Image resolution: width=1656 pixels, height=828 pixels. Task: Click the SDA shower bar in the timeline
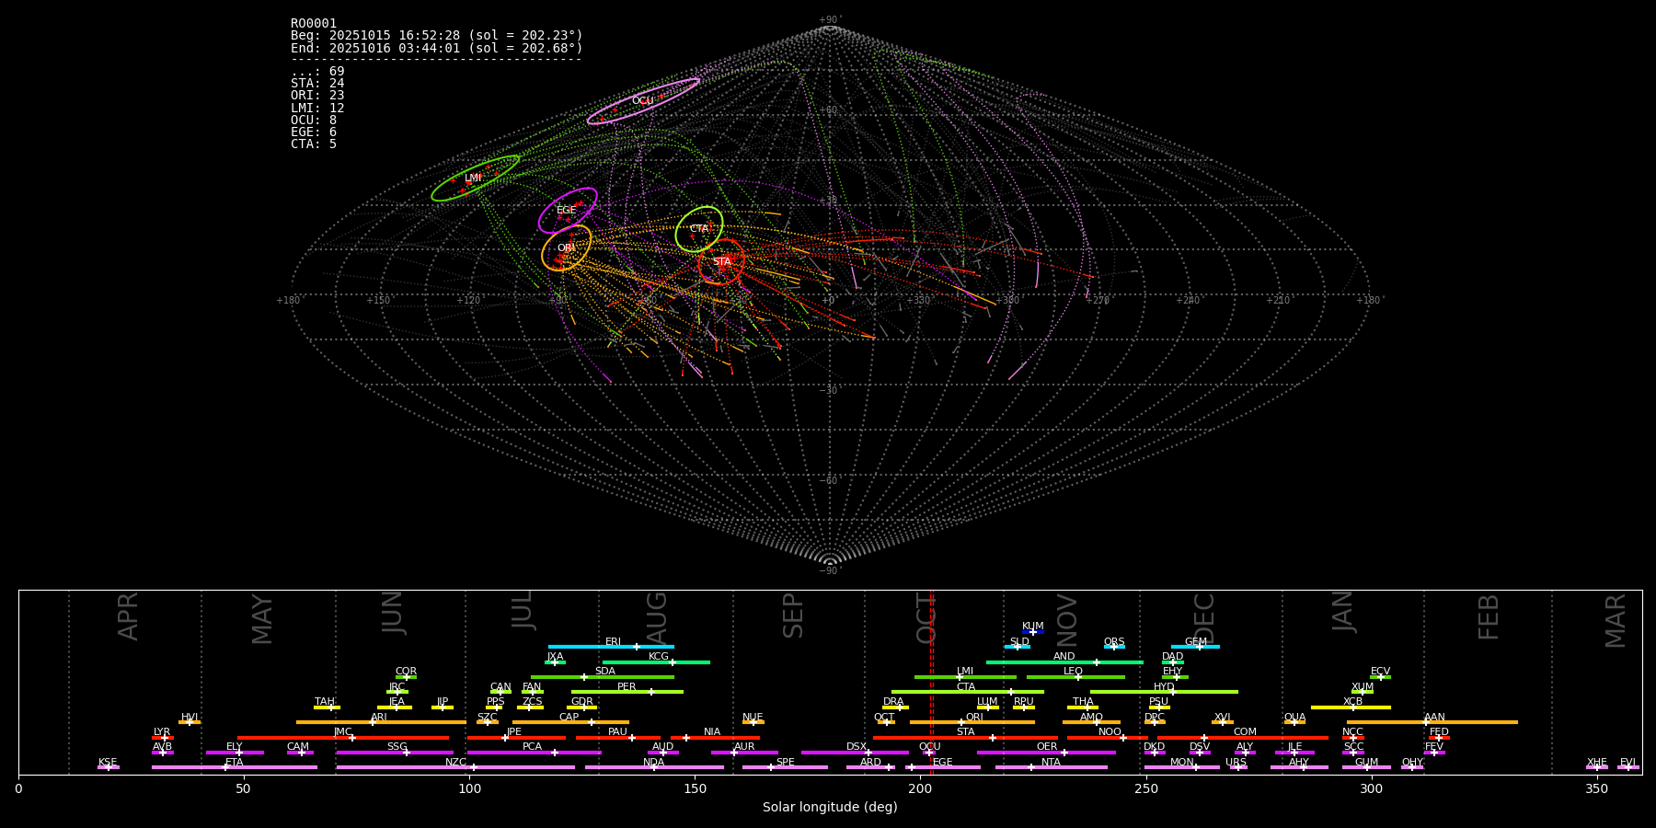pos(603,677)
